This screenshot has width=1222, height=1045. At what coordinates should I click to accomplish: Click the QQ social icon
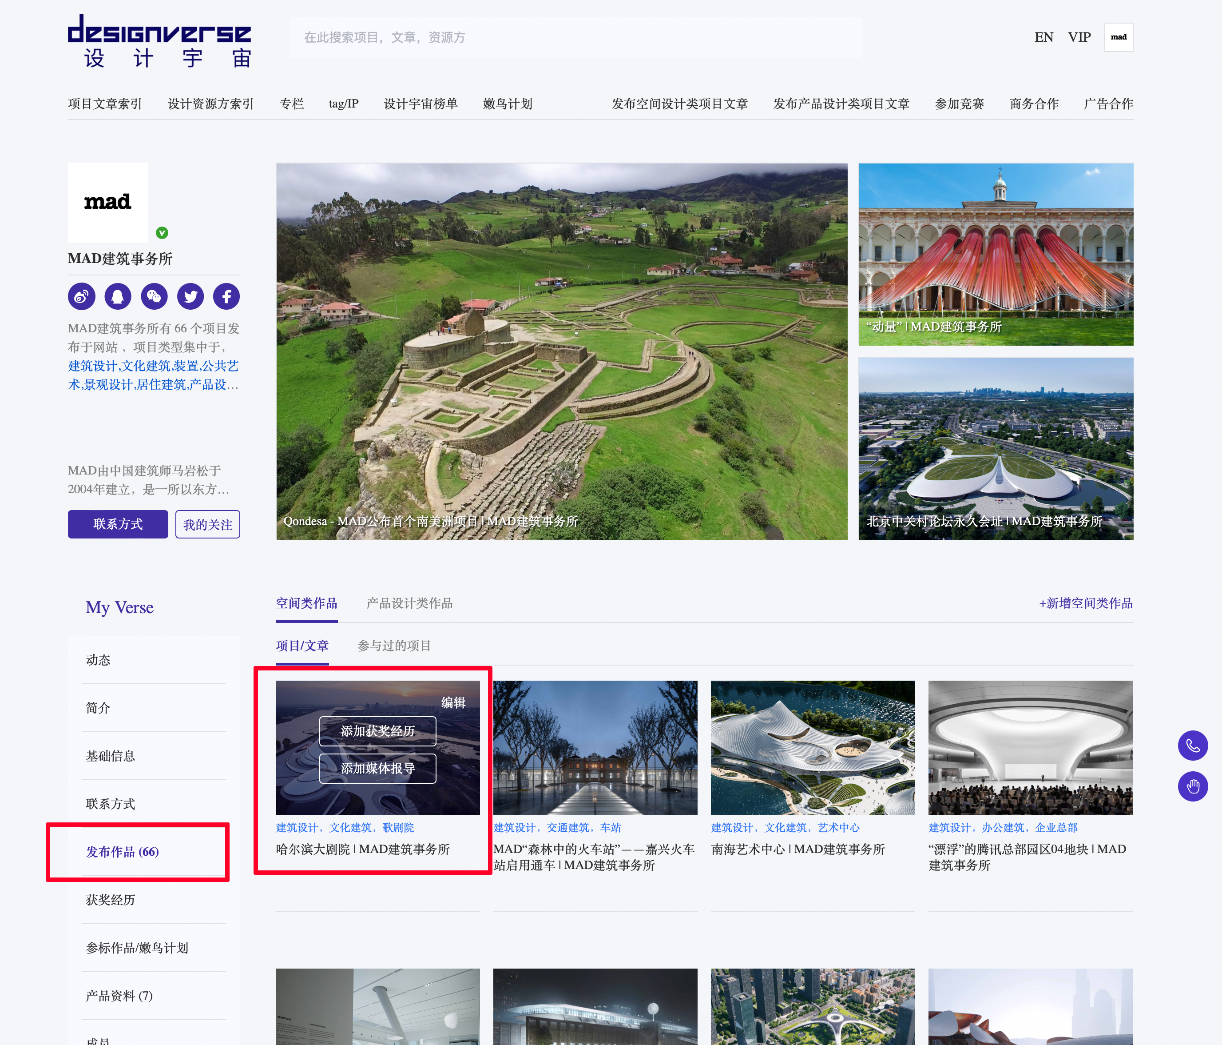click(x=118, y=296)
